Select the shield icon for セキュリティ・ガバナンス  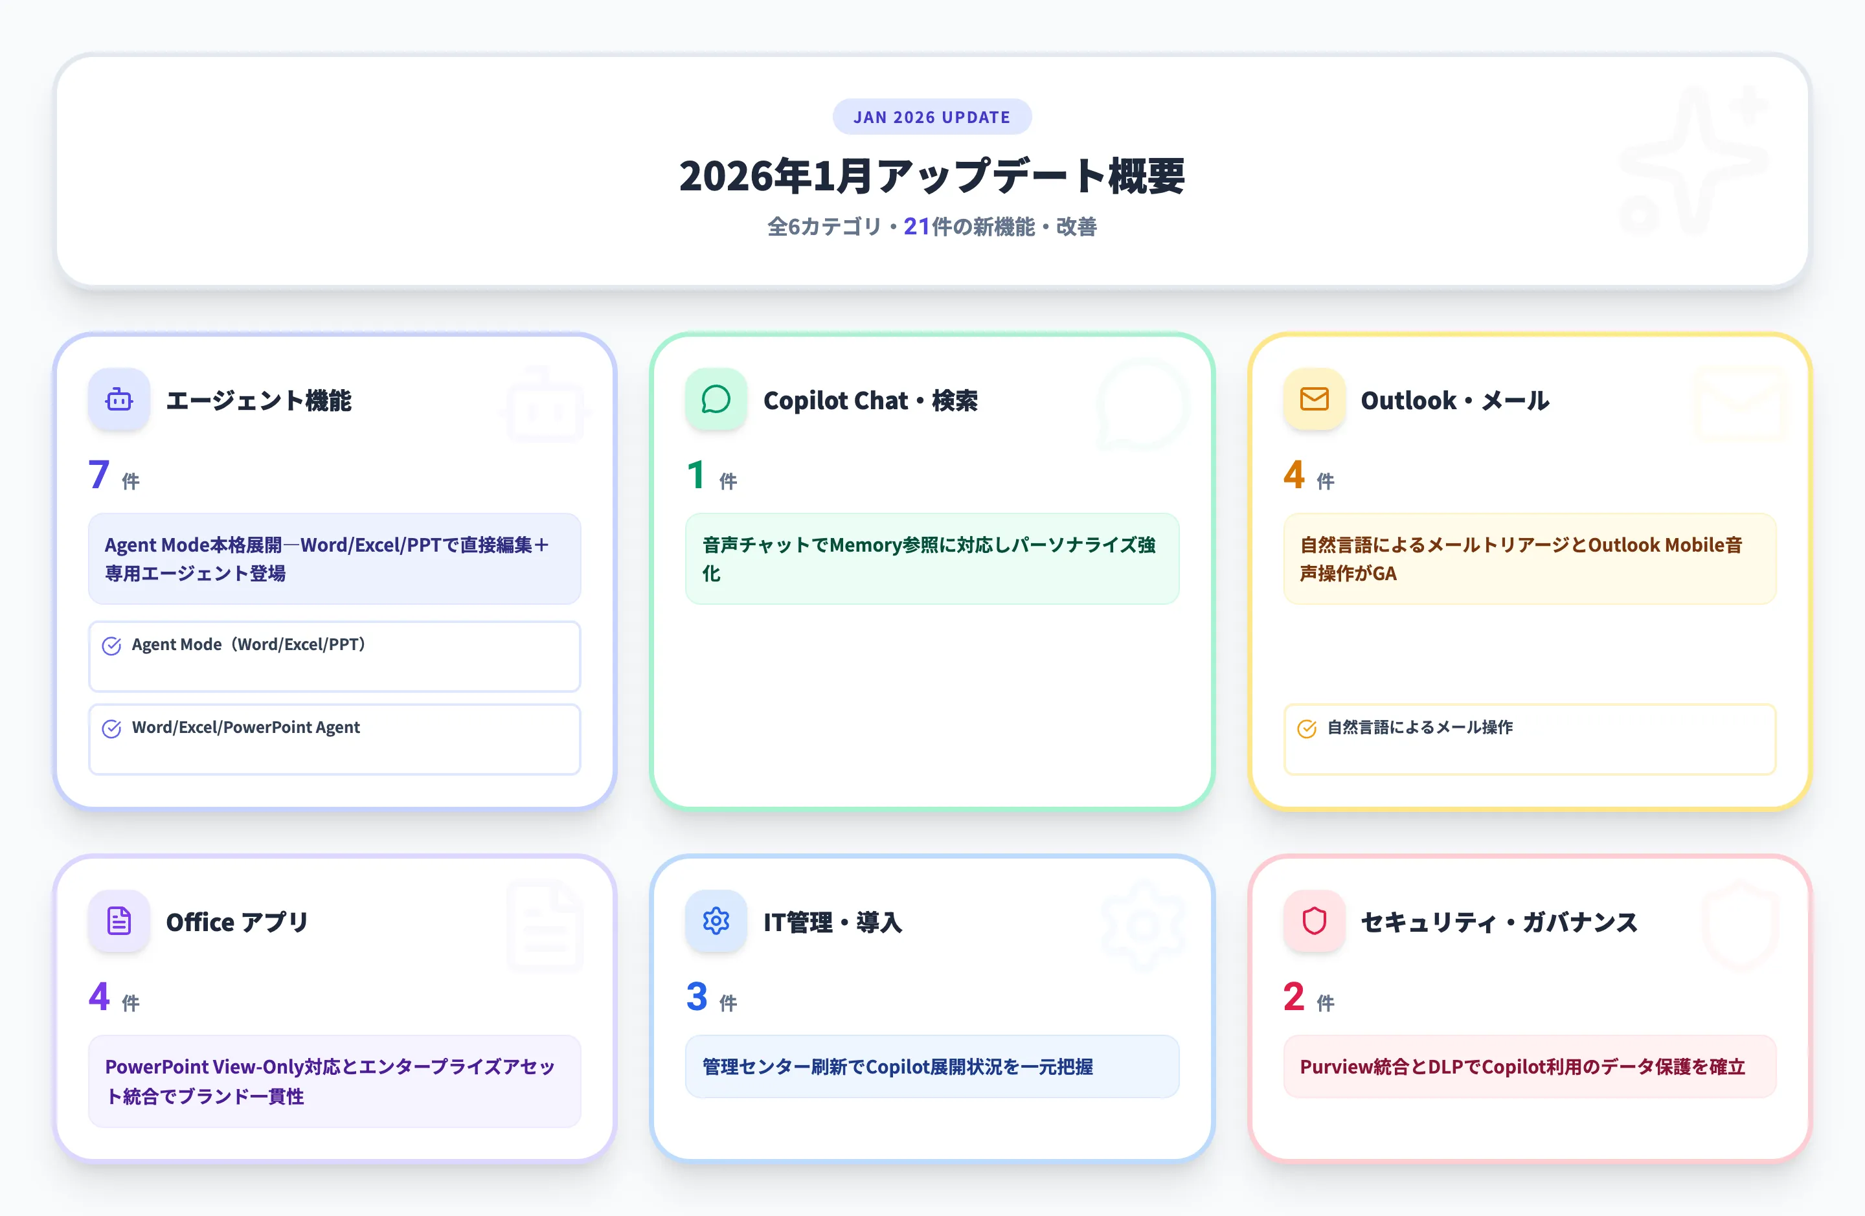[x=1313, y=922]
